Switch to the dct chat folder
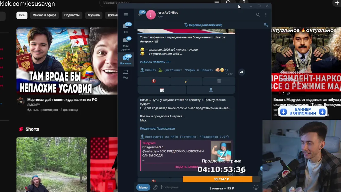The height and width of the screenshot is (192, 341). [126, 28]
